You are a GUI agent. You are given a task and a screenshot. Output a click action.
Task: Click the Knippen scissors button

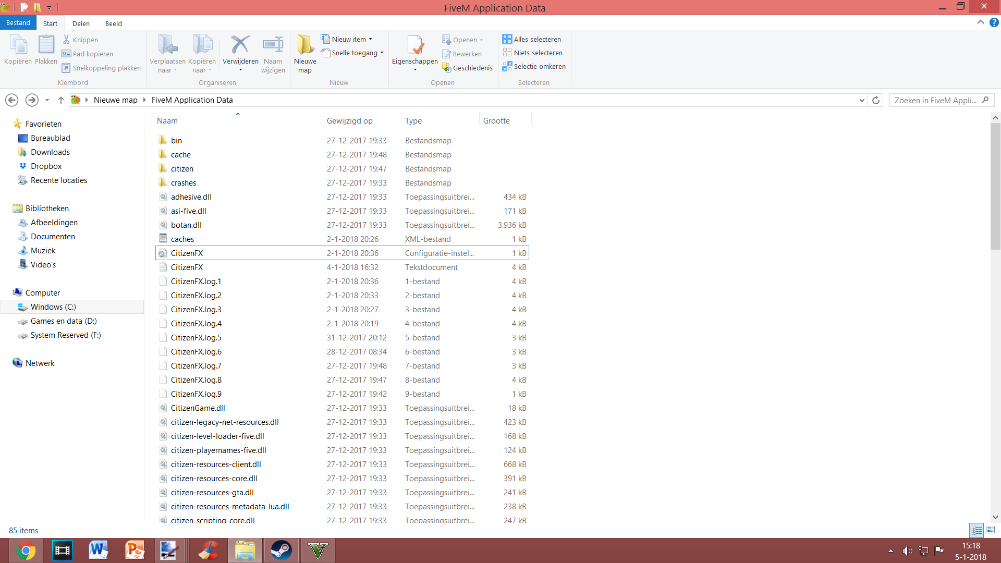[x=80, y=40]
